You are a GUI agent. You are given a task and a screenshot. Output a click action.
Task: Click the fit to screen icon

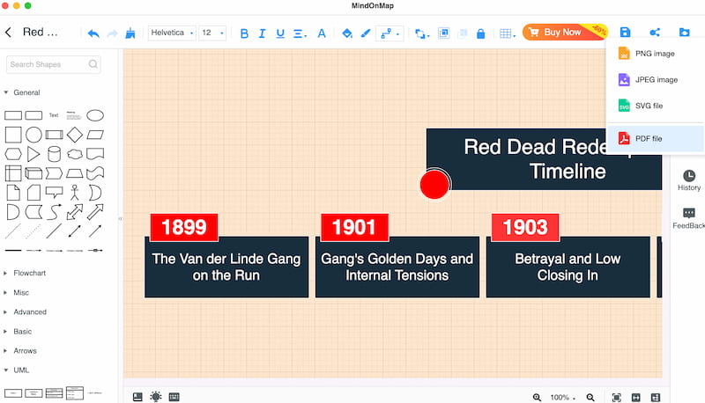pos(616,397)
